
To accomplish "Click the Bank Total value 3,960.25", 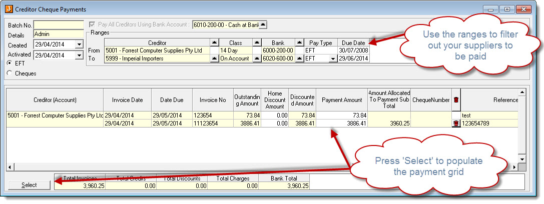I will [x=284, y=185].
